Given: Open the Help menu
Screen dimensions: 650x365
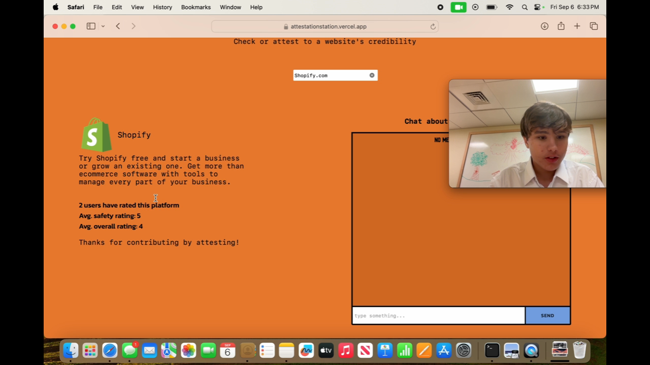Looking at the screenshot, I should 256,7.
